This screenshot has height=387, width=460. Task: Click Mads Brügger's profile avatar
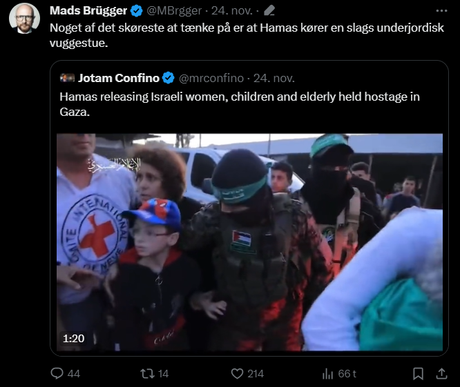pos(24,19)
